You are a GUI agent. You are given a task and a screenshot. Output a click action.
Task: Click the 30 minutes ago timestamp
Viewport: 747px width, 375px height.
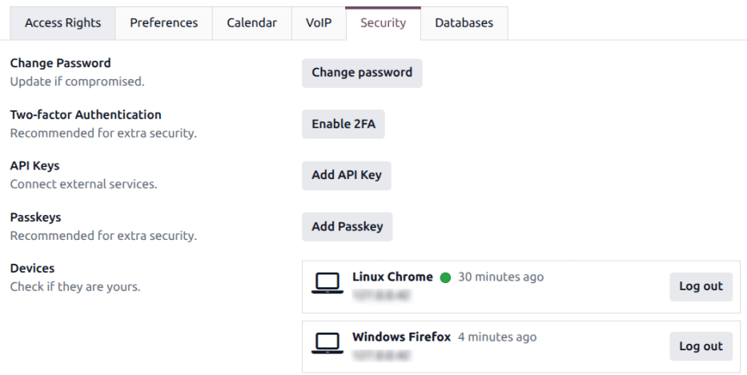click(500, 277)
